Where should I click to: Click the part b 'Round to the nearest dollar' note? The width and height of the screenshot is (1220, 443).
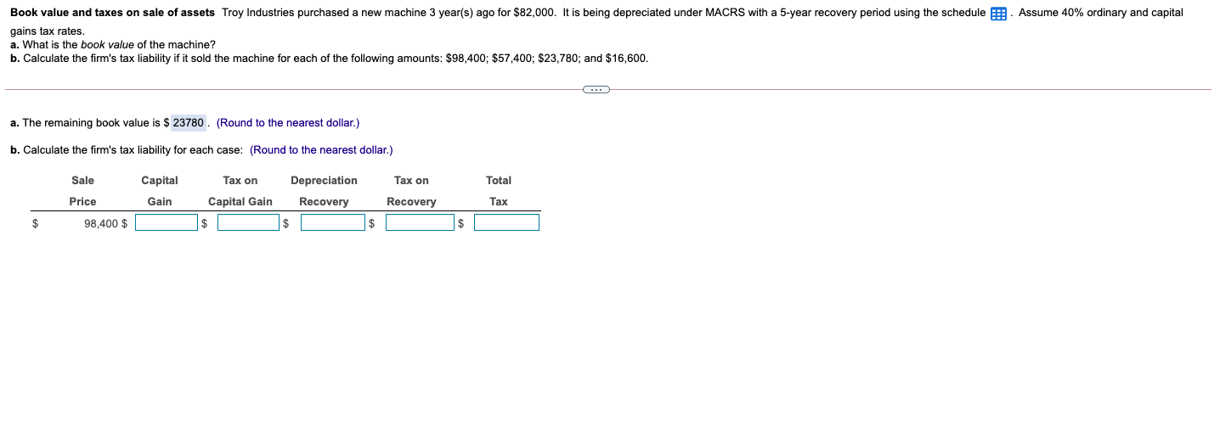(x=321, y=150)
